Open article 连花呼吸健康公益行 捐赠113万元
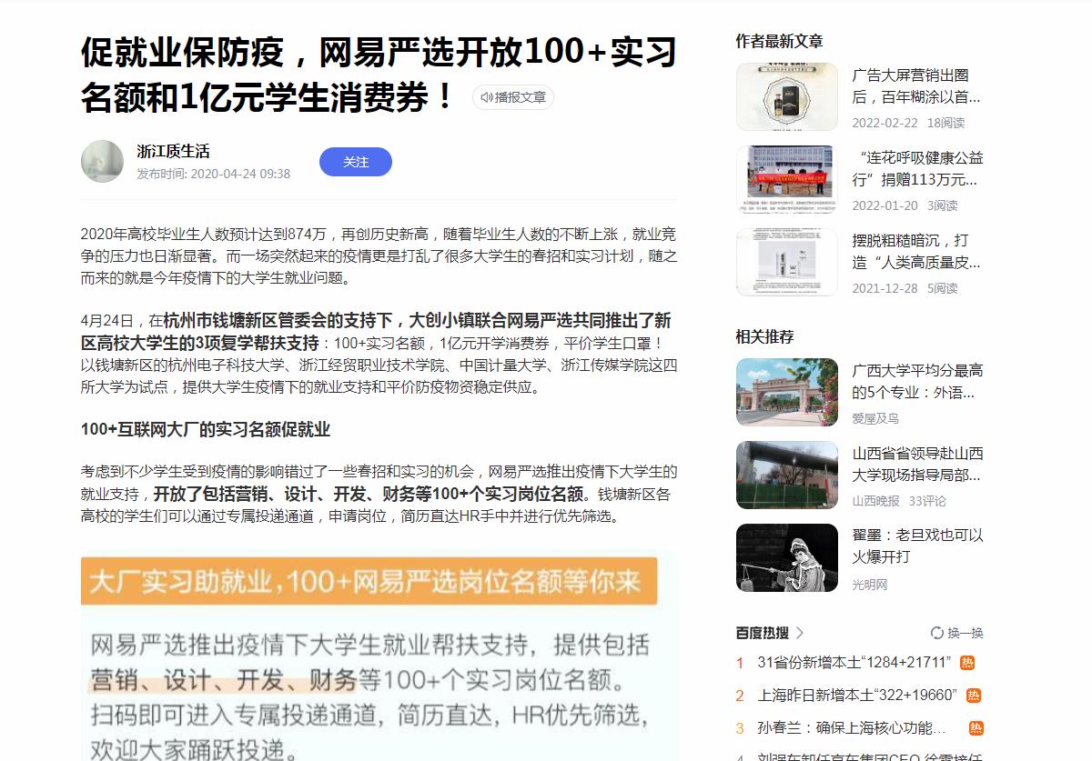This screenshot has height=761, width=1092. pos(917,169)
